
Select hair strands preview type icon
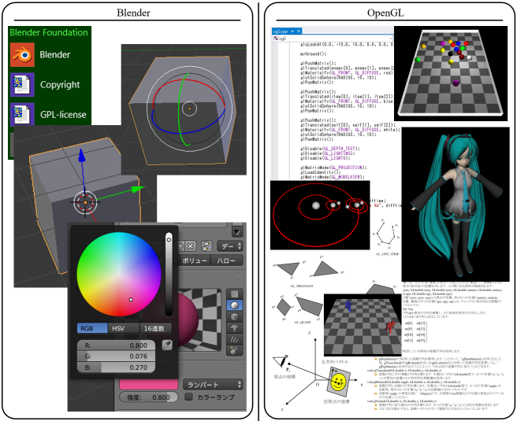tap(234, 339)
